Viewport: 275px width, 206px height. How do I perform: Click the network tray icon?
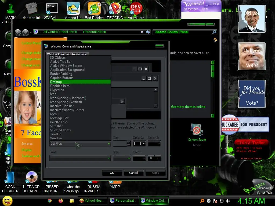click(222, 201)
